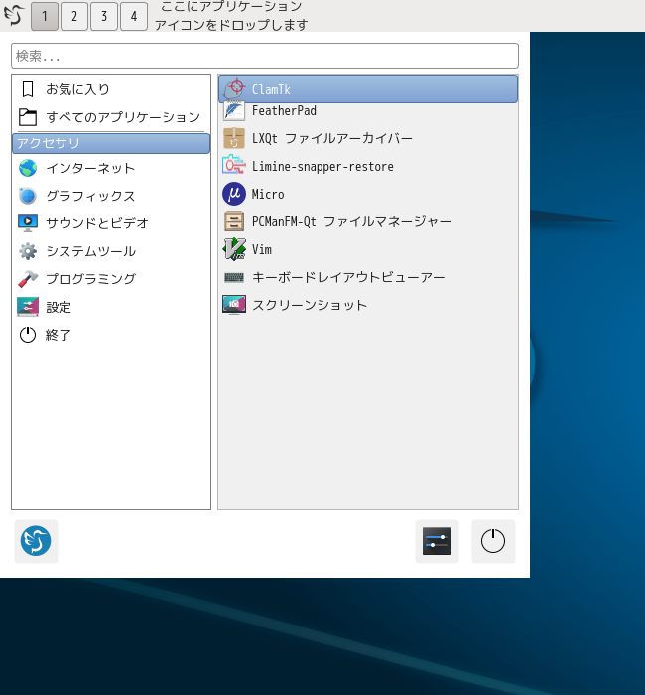Click the Limine-snapper-restore icon
Image resolution: width=645 pixels, height=695 pixels.
pyautogui.click(x=234, y=166)
